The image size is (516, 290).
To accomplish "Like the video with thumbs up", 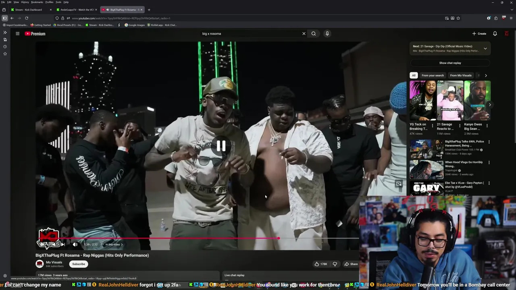I will click(x=321, y=264).
